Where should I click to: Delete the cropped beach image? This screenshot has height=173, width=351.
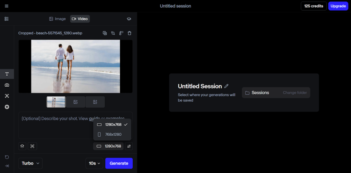pos(129,33)
